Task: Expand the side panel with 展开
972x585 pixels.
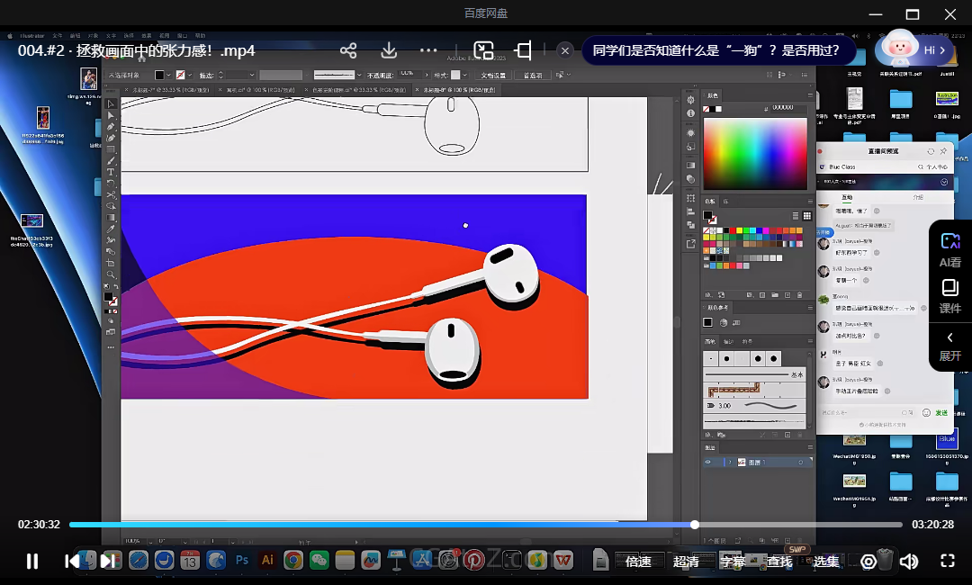Action: point(950,346)
